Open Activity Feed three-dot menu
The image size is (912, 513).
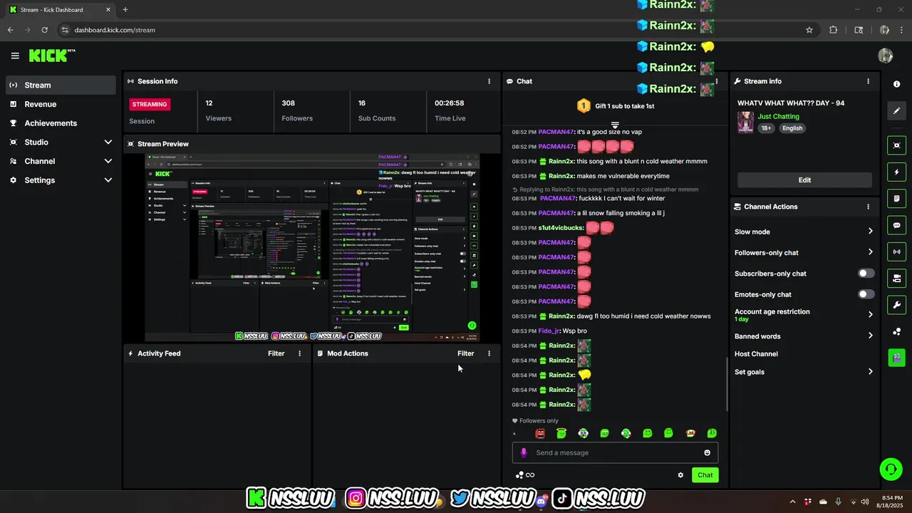pyautogui.click(x=299, y=353)
